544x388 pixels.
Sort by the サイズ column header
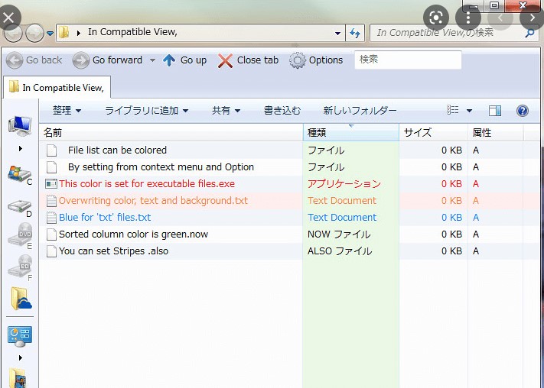[433, 132]
